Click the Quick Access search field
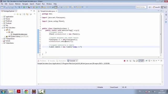 pos(141,7)
